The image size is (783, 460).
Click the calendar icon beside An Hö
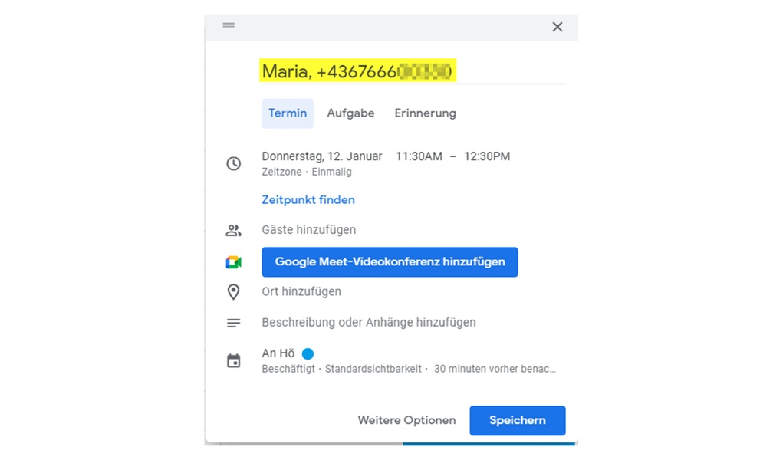tap(234, 360)
